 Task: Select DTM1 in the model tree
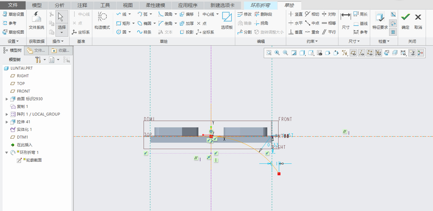(x=22, y=137)
